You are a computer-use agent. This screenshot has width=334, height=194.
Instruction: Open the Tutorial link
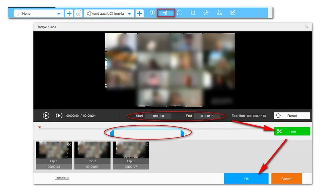pyautogui.click(x=62, y=178)
